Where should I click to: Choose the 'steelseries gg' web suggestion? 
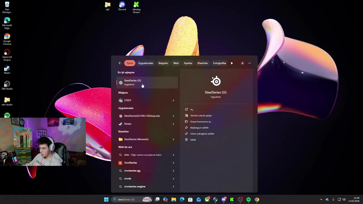(143, 171)
